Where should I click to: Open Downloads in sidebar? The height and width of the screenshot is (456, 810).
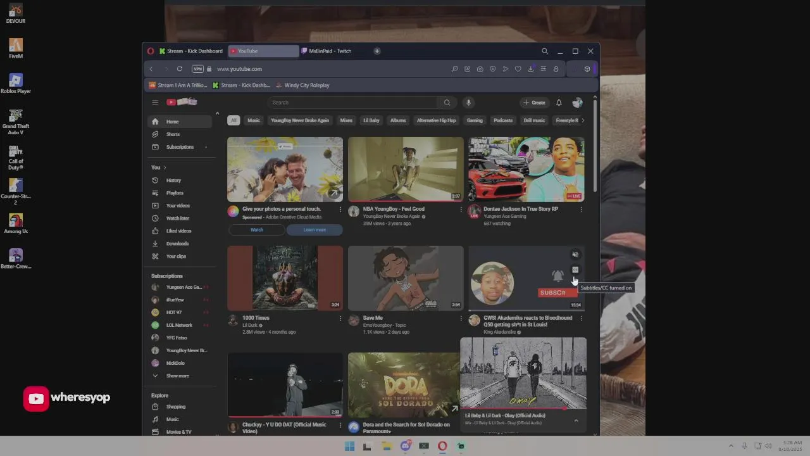point(180,244)
